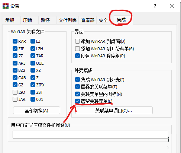Uncheck 创建 WinRAR 程序组(P)
This screenshot has width=181, height=153.
point(77,56)
